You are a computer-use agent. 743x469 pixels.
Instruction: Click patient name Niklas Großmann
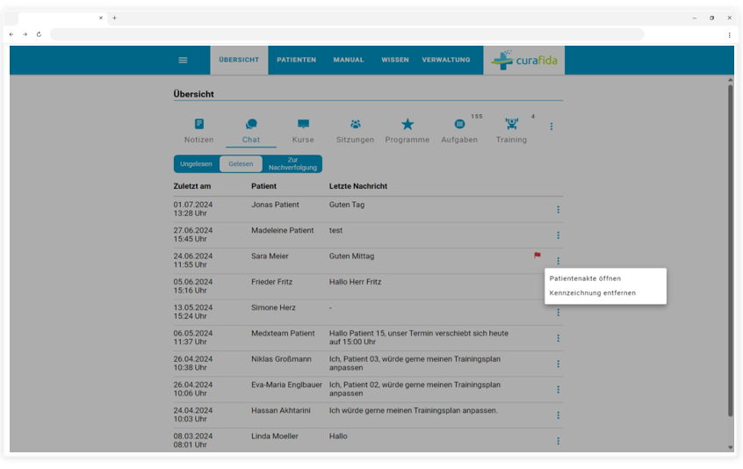281,359
